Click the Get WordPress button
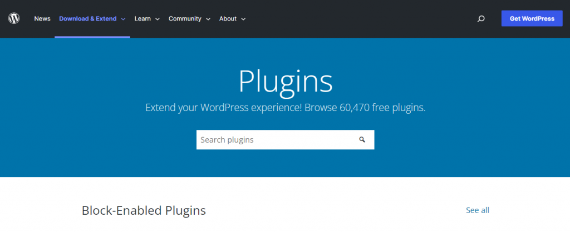 click(x=532, y=18)
